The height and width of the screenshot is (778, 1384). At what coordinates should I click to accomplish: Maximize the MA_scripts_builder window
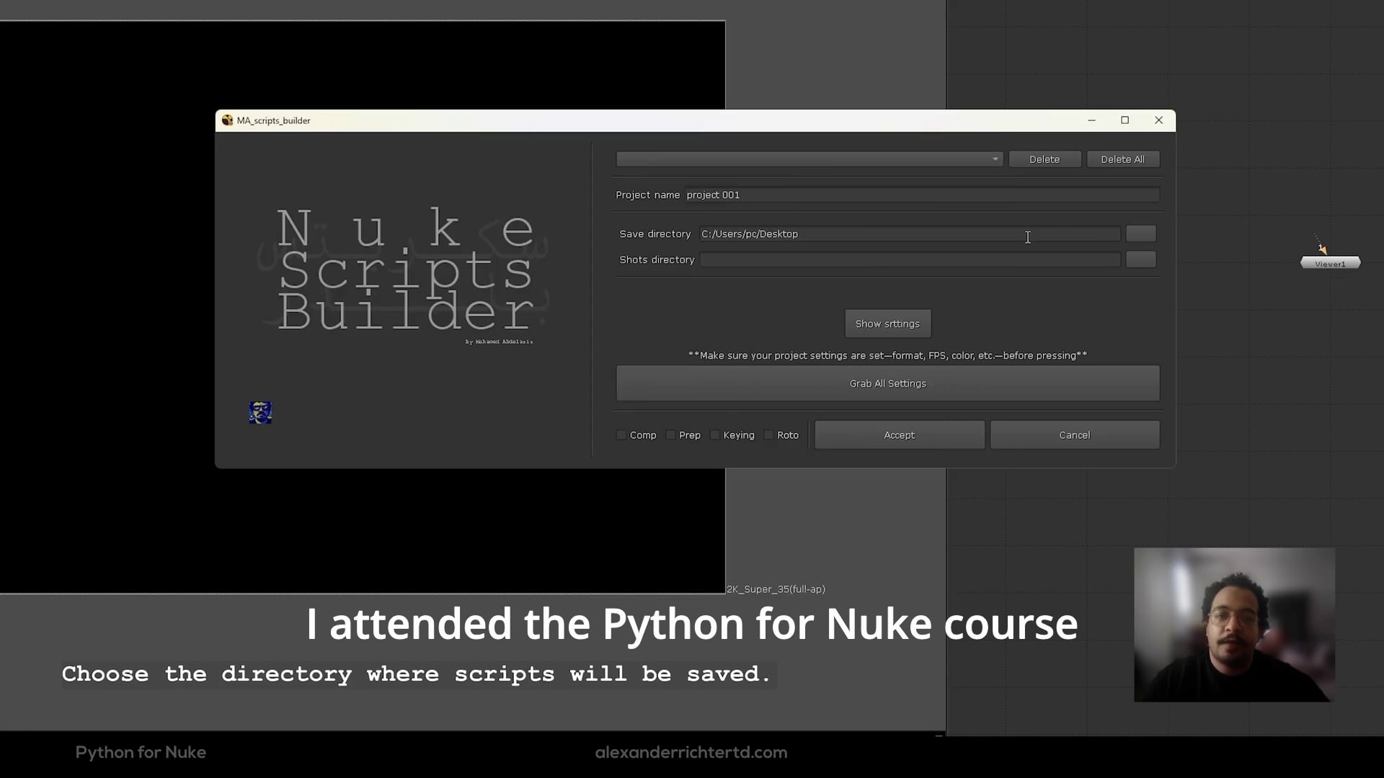(1124, 120)
